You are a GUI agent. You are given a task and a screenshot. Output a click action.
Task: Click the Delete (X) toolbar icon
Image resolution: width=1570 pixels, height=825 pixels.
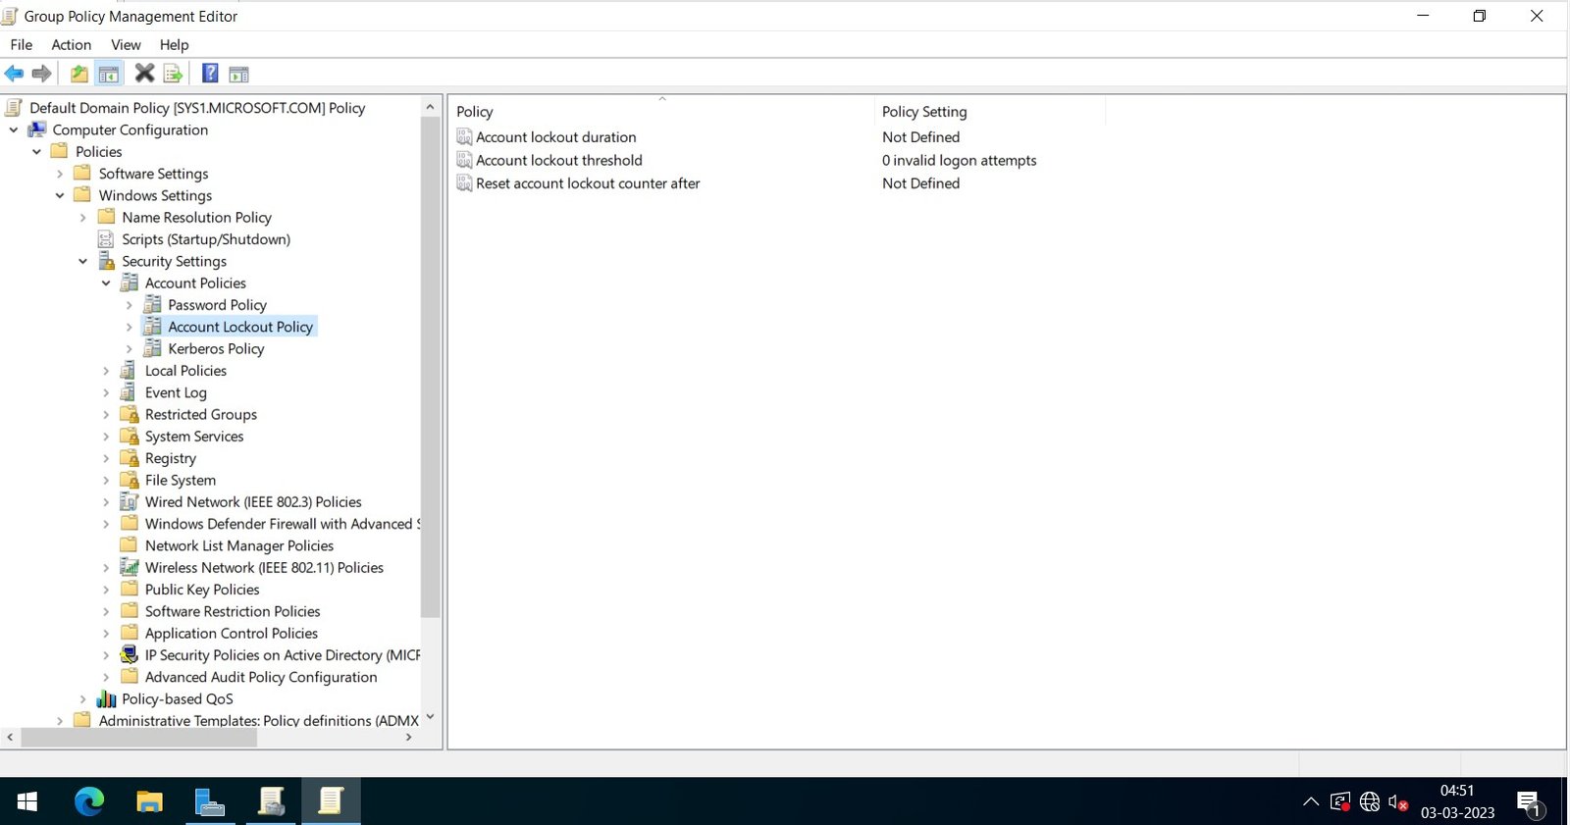pos(144,73)
